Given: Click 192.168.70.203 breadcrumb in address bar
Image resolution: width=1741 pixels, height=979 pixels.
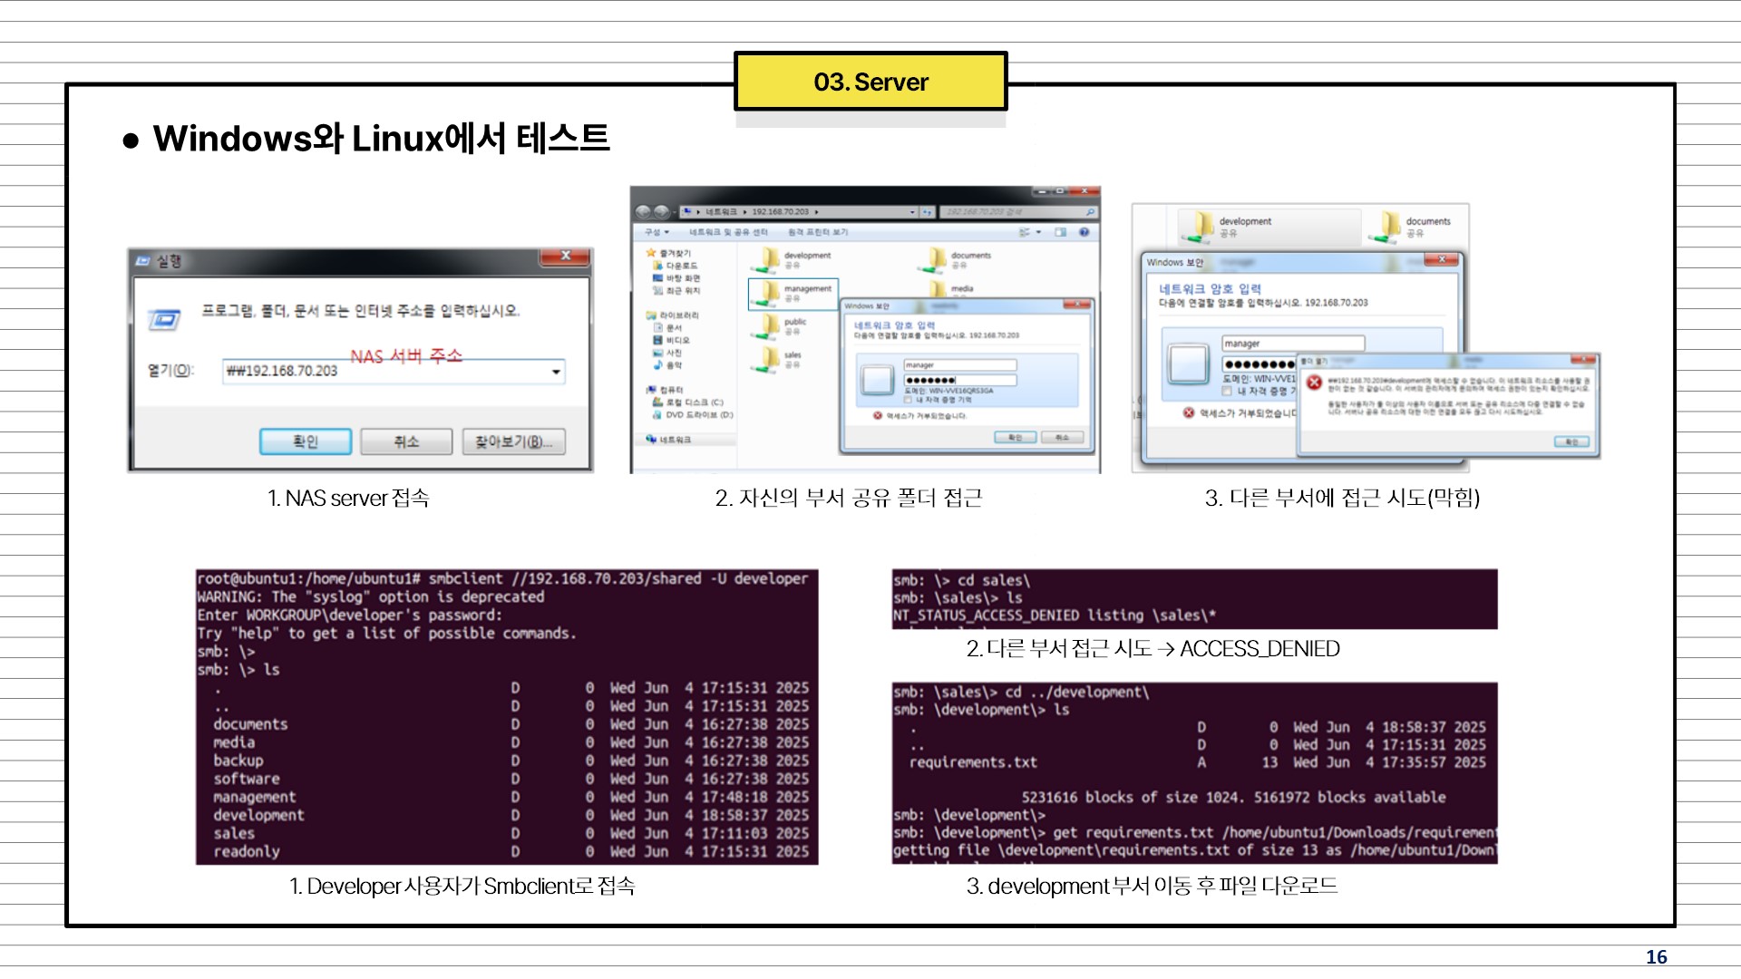Looking at the screenshot, I should pos(780,212).
